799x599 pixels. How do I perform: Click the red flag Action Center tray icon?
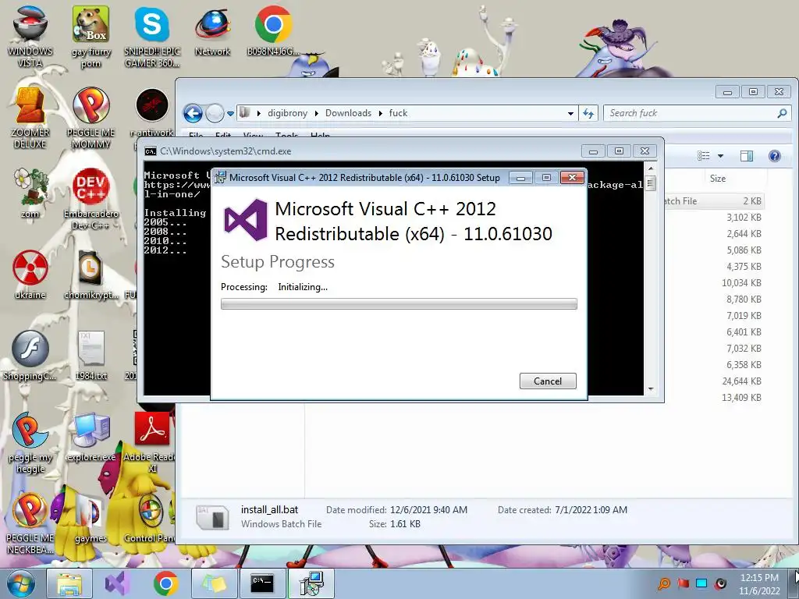[x=684, y=583]
